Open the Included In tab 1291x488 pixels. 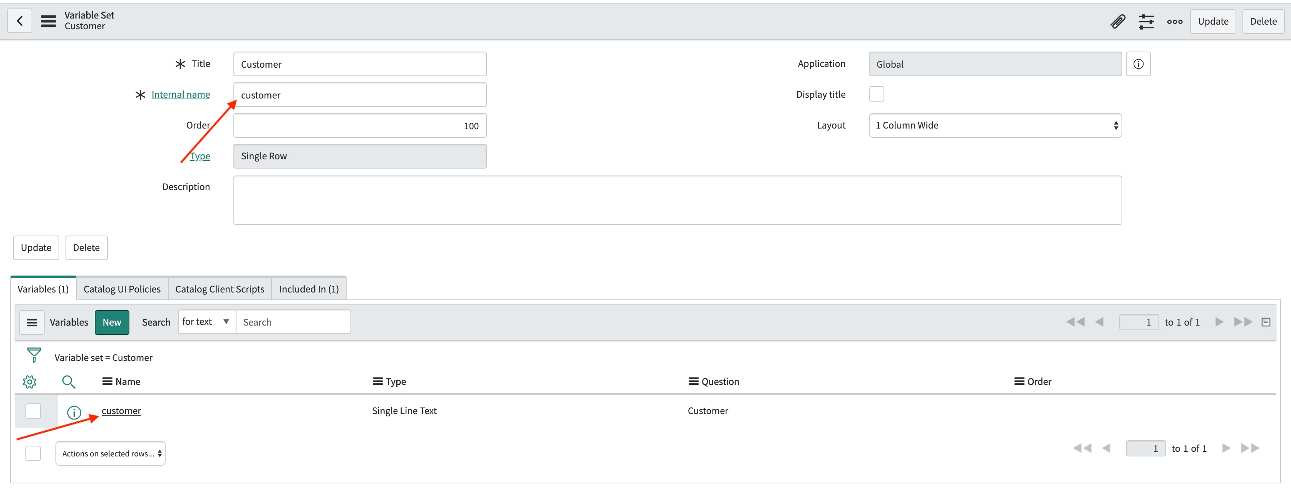coord(308,289)
